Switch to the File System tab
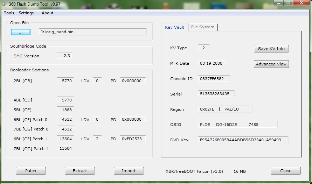The image size is (312, 184). pos(202,27)
